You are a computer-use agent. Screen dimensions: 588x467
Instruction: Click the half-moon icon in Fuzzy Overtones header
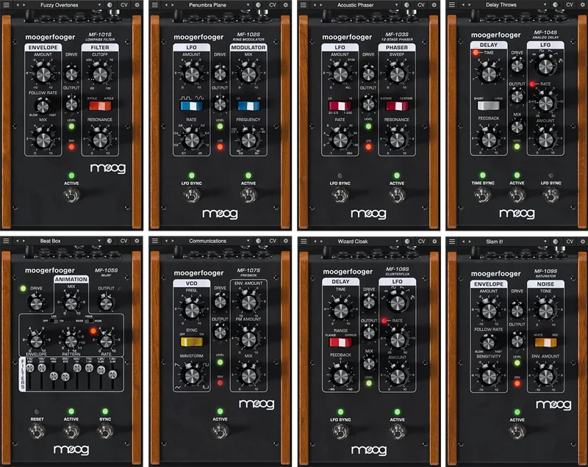pyautogui.click(x=110, y=5)
